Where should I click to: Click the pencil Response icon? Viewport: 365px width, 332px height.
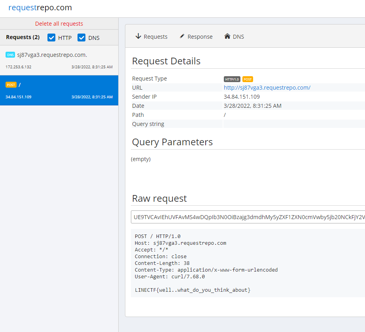tap(182, 36)
